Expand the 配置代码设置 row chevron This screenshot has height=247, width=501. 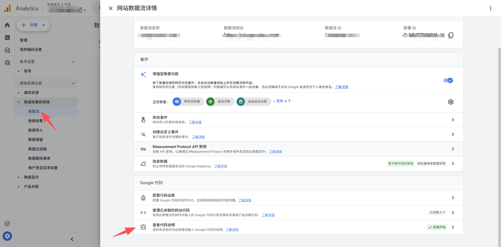coord(453,198)
